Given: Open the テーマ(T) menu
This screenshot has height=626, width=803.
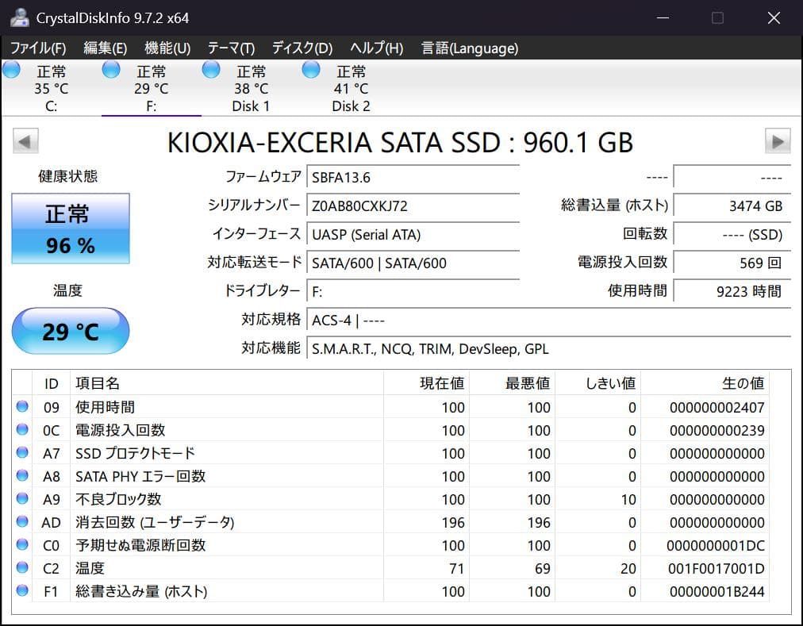Looking at the screenshot, I should 230,48.
